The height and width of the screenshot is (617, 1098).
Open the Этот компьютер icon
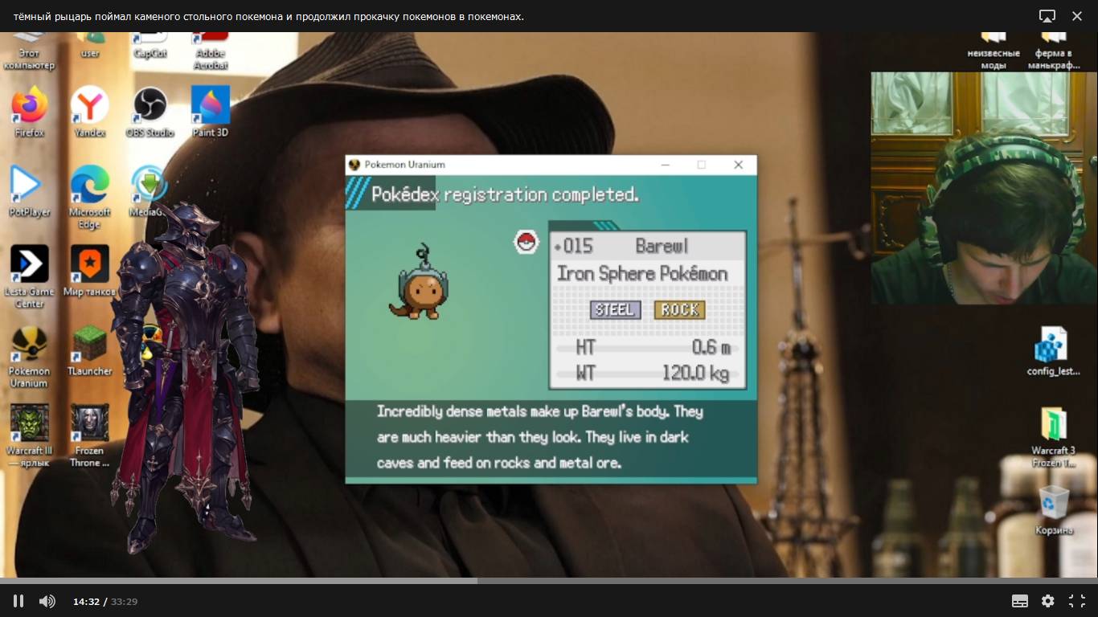point(30,51)
